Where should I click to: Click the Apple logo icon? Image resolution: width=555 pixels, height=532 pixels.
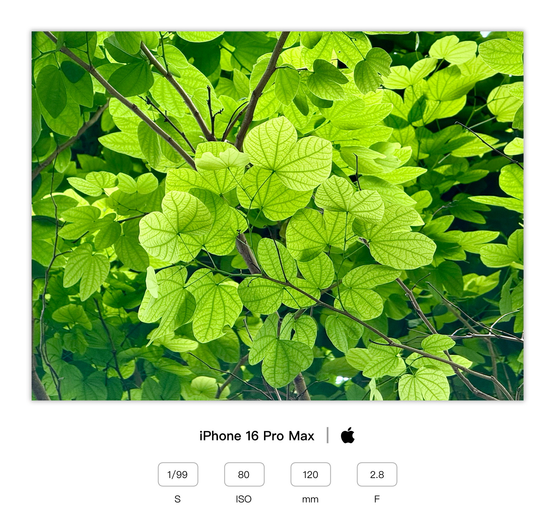point(348,435)
